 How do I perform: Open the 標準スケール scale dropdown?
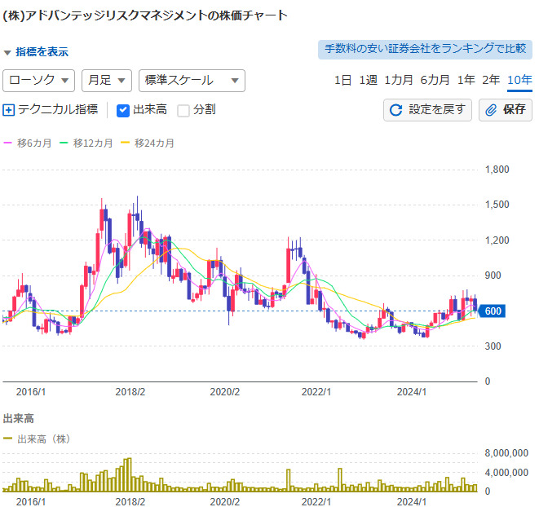click(x=192, y=81)
